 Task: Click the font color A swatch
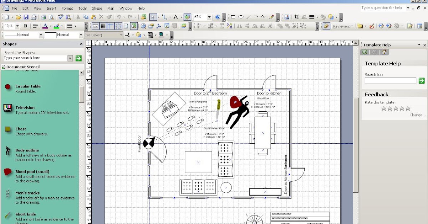(x=45, y=26)
